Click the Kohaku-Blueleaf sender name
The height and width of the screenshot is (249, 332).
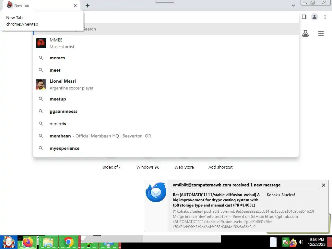[x=281, y=195]
